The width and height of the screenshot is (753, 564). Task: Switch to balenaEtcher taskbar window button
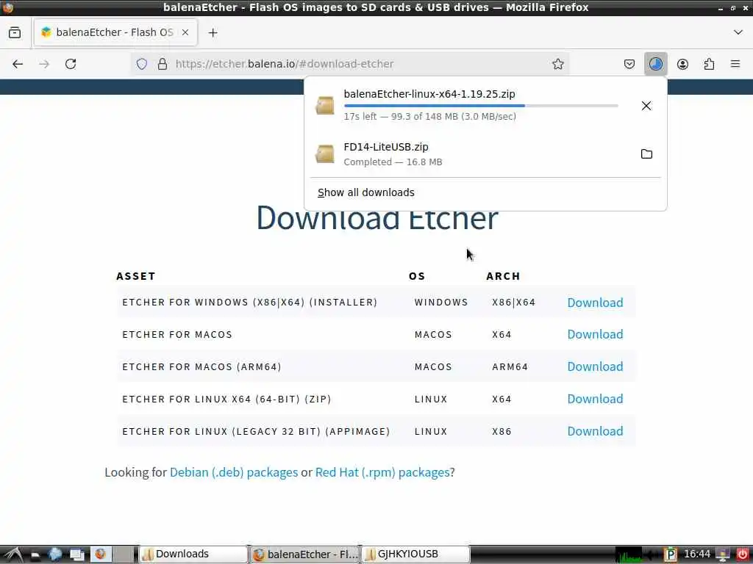tap(304, 554)
